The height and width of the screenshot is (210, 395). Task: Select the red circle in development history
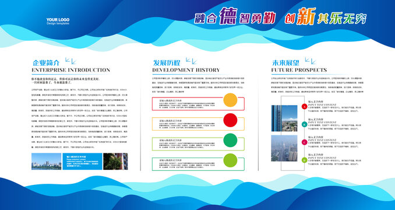point(230,120)
